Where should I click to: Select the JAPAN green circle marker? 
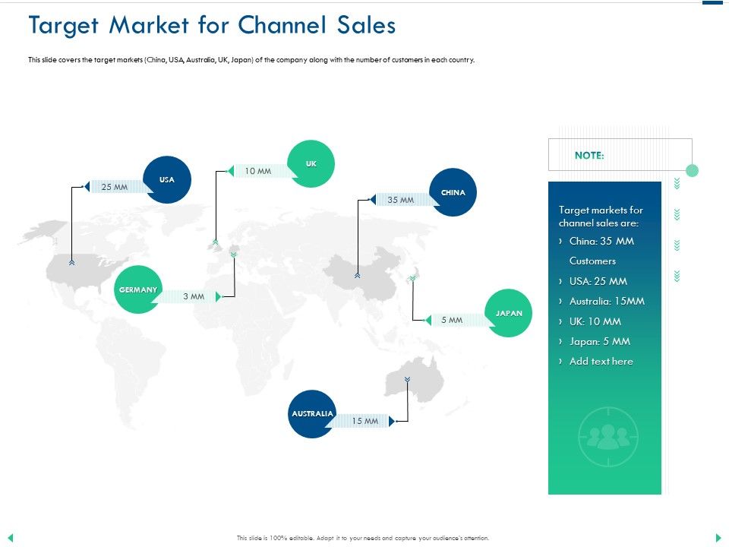pyautogui.click(x=508, y=313)
